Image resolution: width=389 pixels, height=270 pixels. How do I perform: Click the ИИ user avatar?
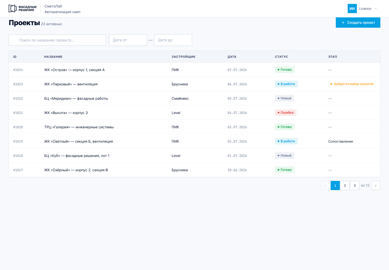point(352,9)
